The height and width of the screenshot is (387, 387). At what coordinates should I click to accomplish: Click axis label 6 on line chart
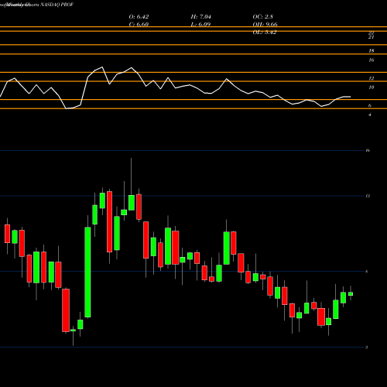(x=370, y=105)
